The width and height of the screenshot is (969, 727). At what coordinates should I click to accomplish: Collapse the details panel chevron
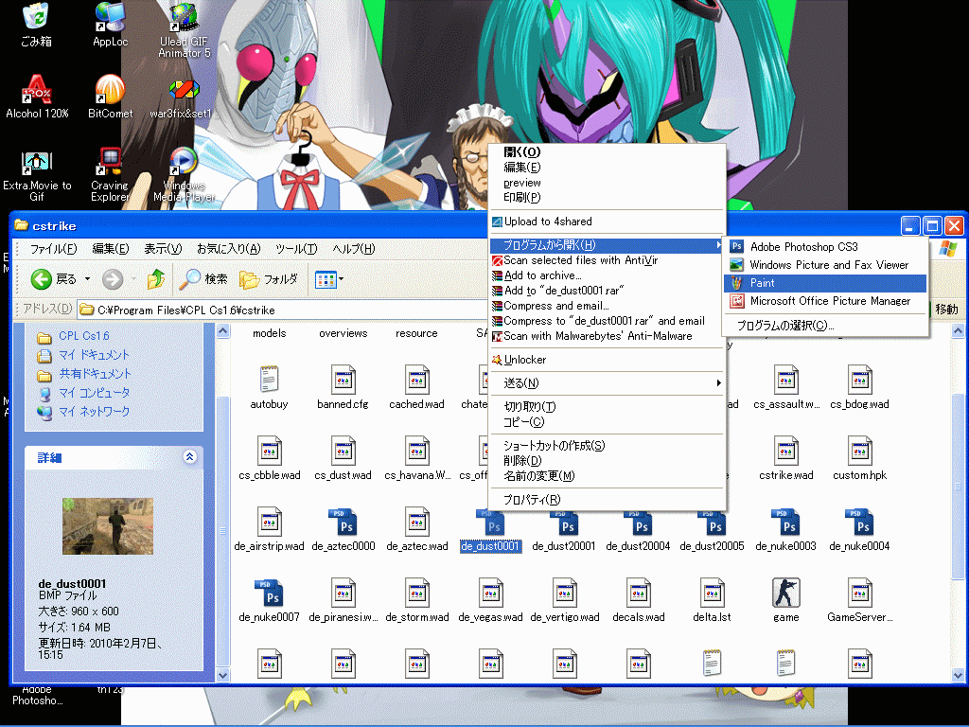pyautogui.click(x=189, y=457)
